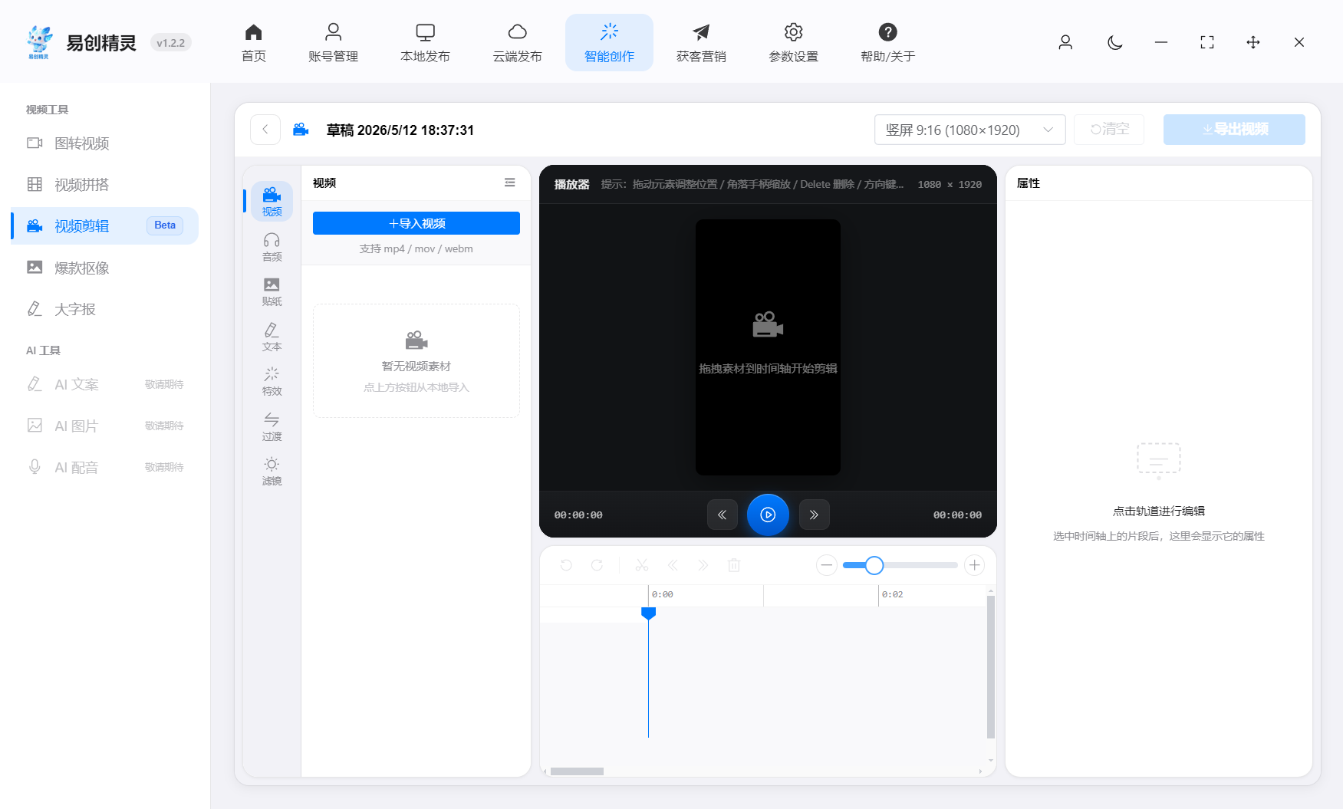Click the 清空 clear button
Screen dimensions: 1343x809
tap(1109, 130)
